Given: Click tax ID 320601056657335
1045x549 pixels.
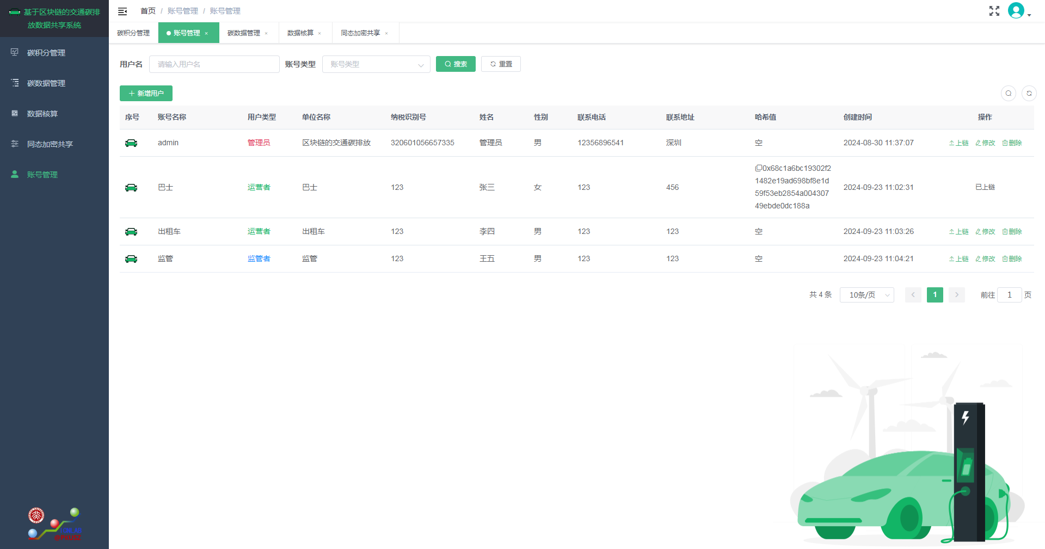Looking at the screenshot, I should pyautogui.click(x=422, y=143).
